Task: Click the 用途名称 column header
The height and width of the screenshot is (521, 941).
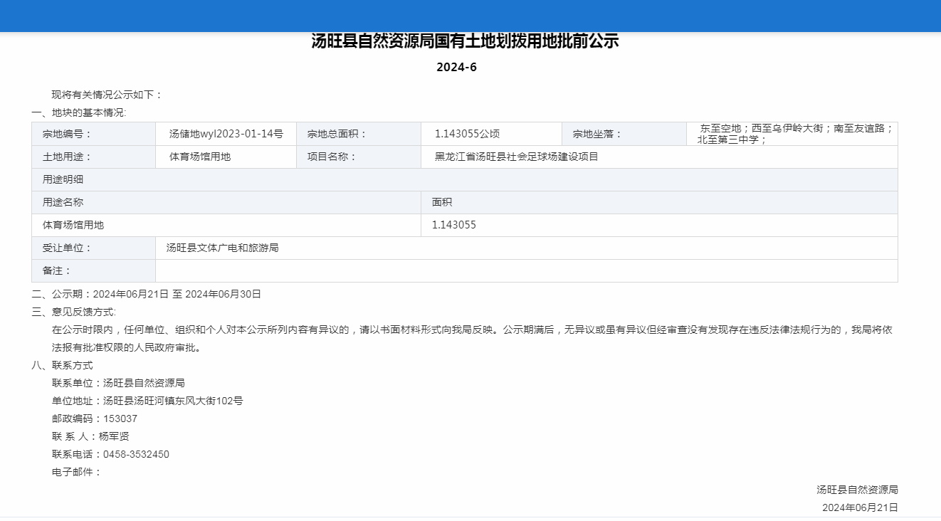Action: click(226, 202)
